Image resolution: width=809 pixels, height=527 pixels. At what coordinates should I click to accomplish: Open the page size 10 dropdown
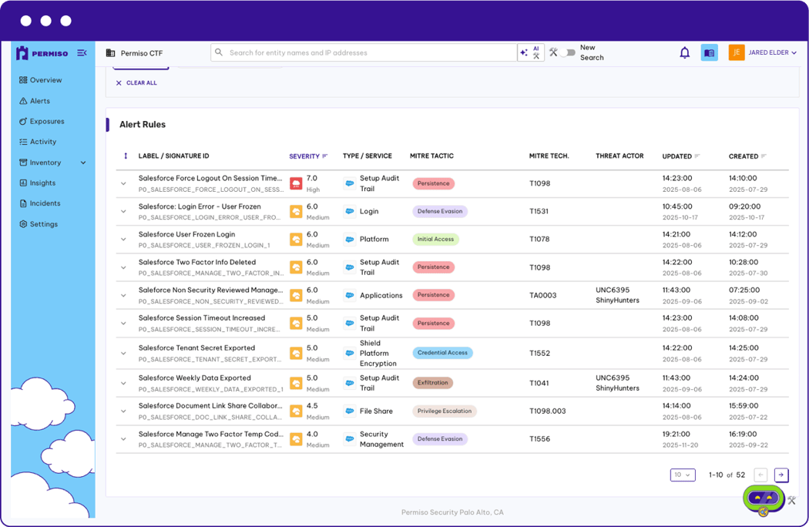coord(682,475)
